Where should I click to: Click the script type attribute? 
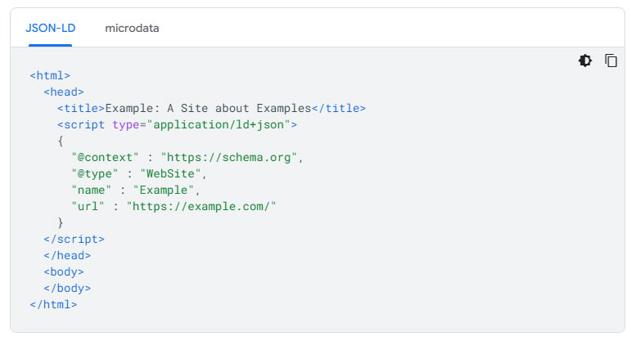pos(125,125)
